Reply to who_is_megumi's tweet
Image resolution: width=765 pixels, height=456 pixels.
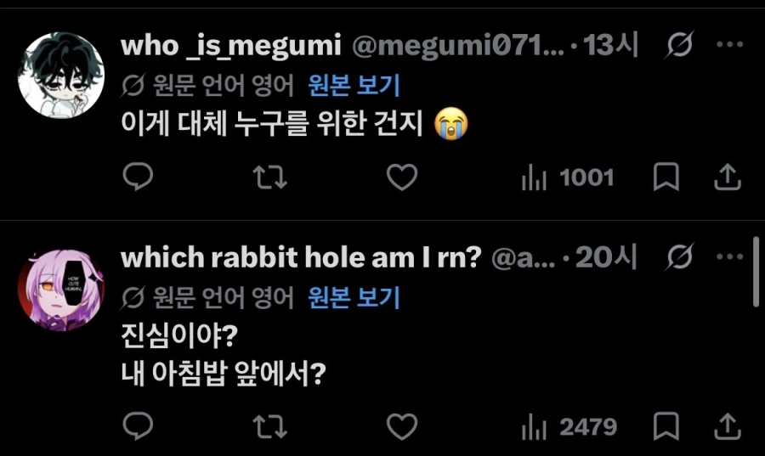(x=138, y=177)
